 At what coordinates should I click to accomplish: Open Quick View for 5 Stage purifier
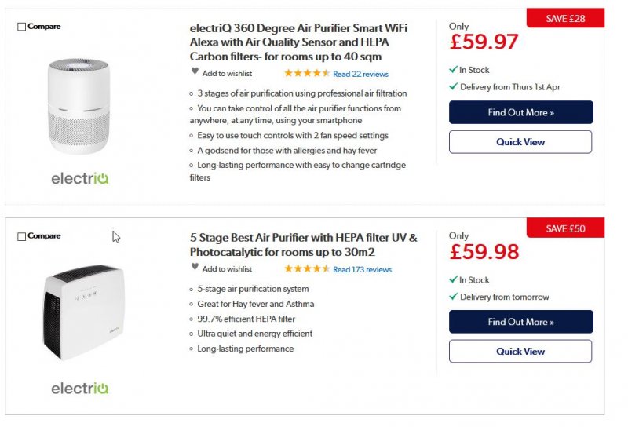[x=520, y=352]
